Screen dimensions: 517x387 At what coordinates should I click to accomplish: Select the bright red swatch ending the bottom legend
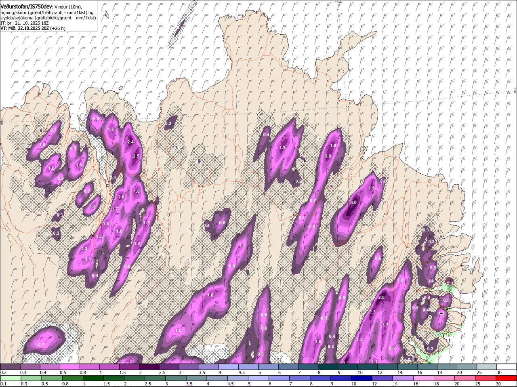click(x=506, y=378)
